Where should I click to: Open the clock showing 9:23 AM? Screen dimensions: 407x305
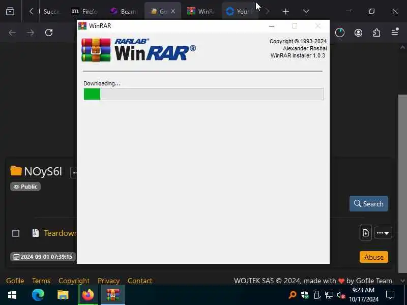363,295
